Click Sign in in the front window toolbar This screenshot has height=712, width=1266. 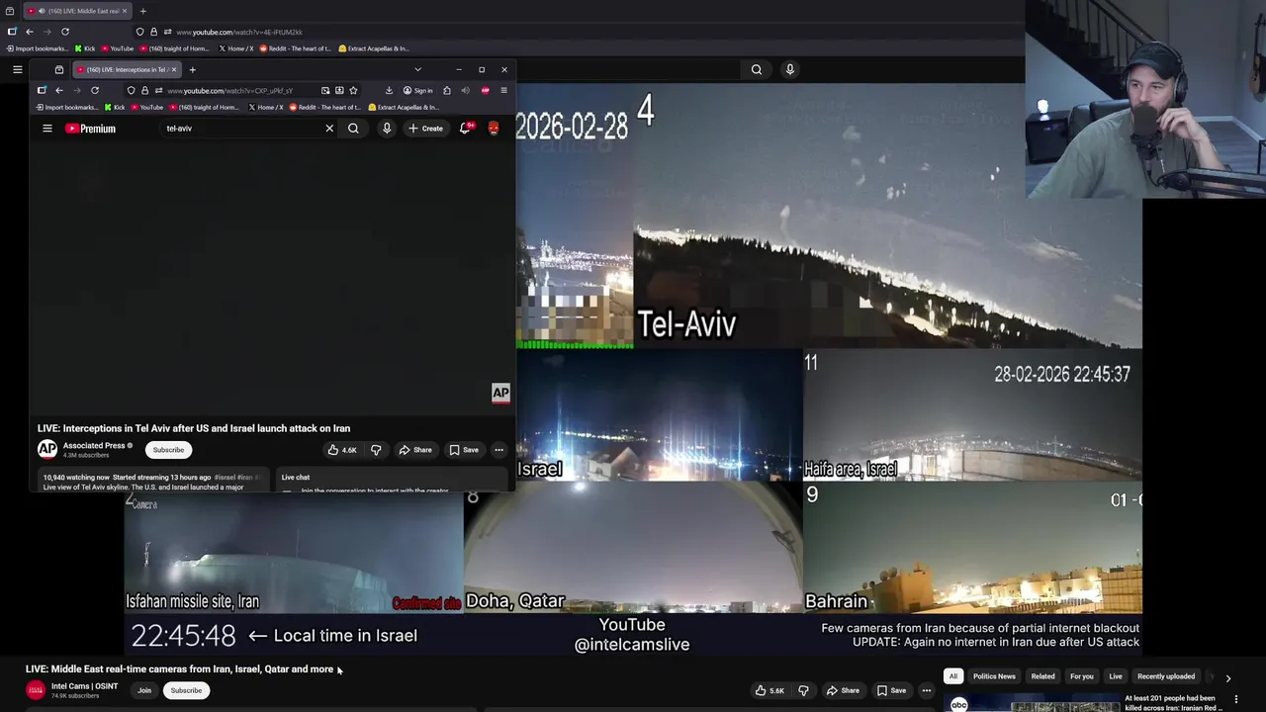(x=418, y=90)
